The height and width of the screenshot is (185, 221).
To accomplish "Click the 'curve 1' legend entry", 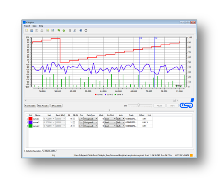I will (x=99, y=94).
